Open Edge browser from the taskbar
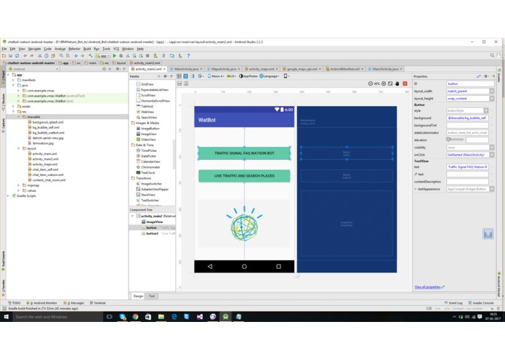Screen dimensions: 505x359 click(174, 317)
